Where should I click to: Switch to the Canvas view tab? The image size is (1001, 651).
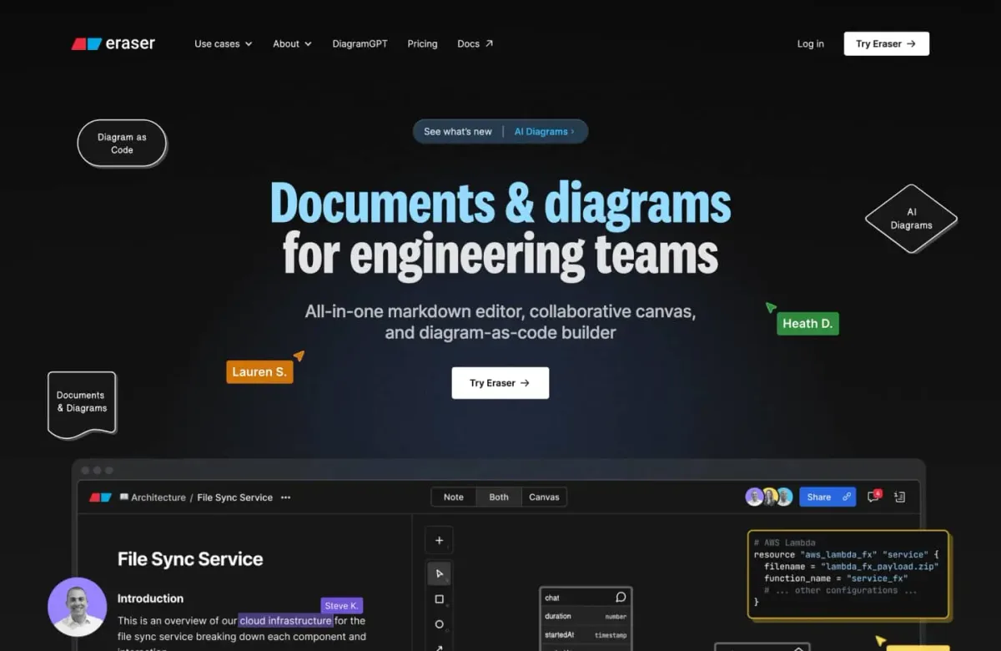coord(544,497)
